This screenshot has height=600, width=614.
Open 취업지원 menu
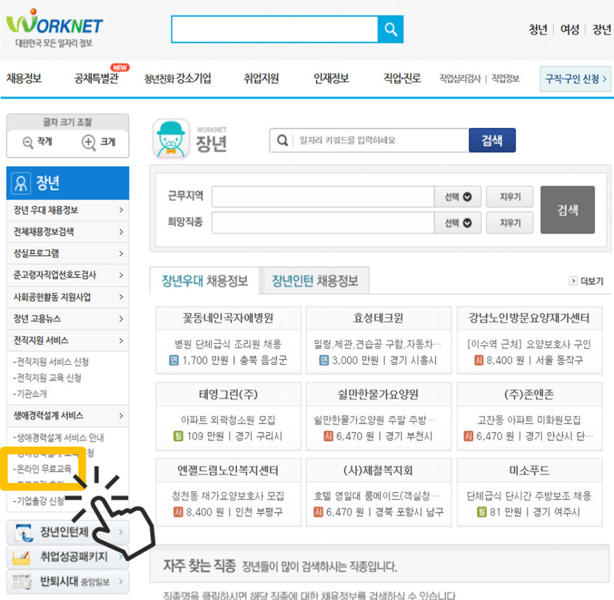point(261,78)
